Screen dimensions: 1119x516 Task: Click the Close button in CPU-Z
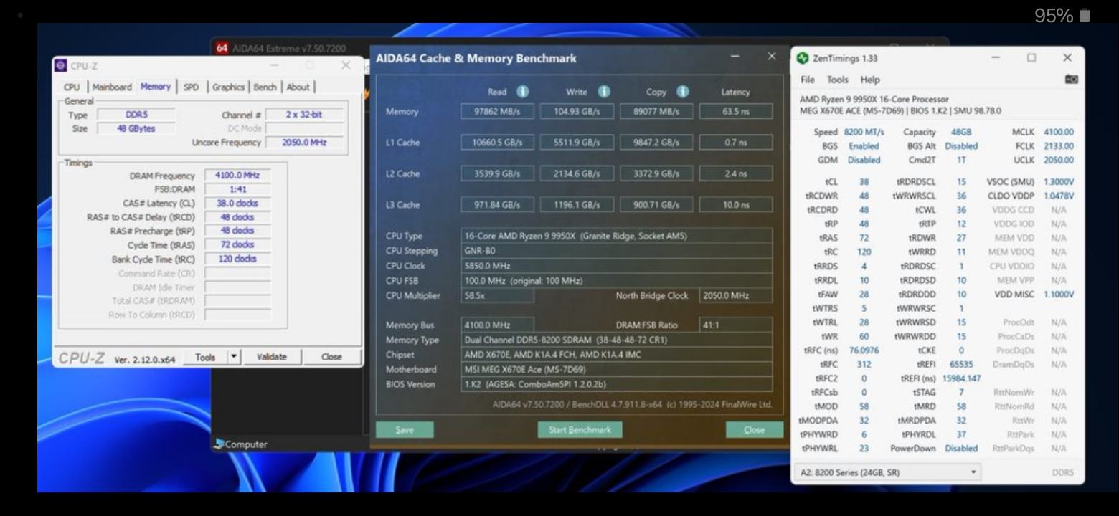tap(331, 357)
